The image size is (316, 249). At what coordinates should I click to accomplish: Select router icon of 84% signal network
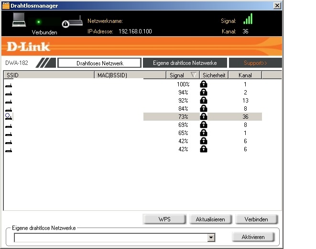(9, 109)
